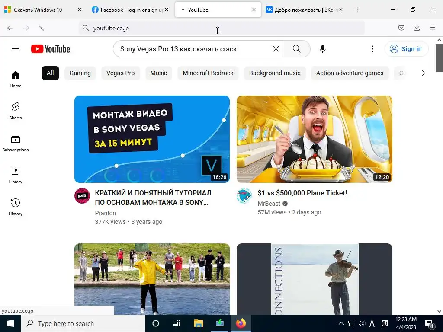Click the Sony Vegas tutorial thumbnail
443x332 pixels.
tap(152, 139)
